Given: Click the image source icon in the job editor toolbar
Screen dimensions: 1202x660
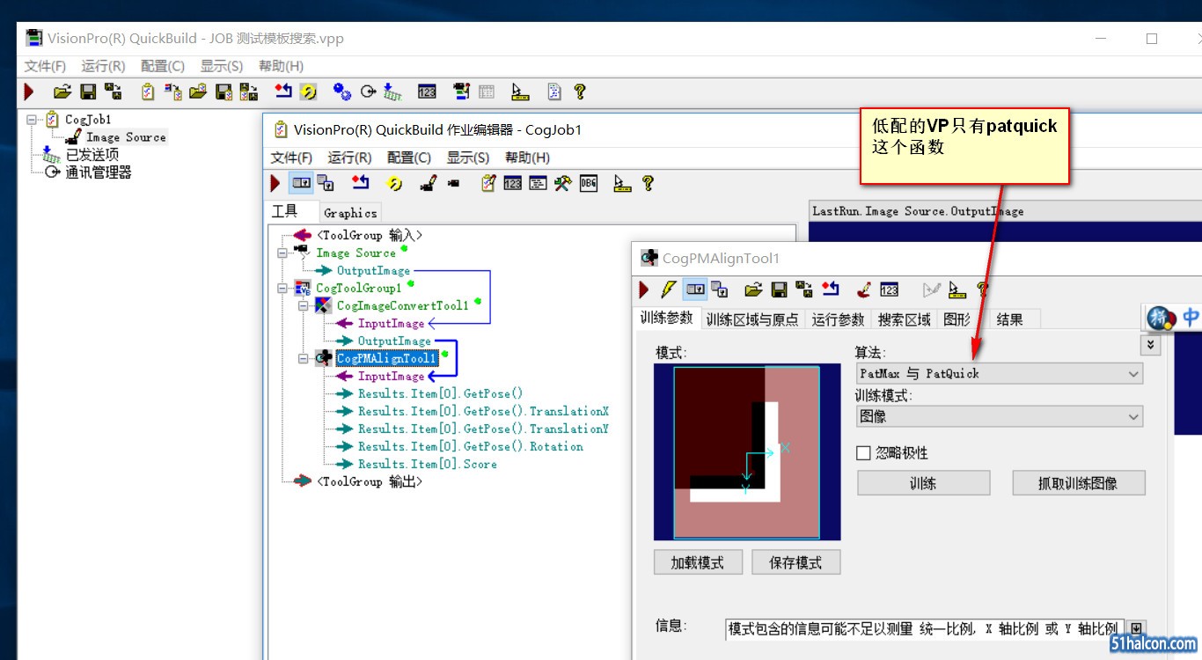Looking at the screenshot, I should point(428,183).
